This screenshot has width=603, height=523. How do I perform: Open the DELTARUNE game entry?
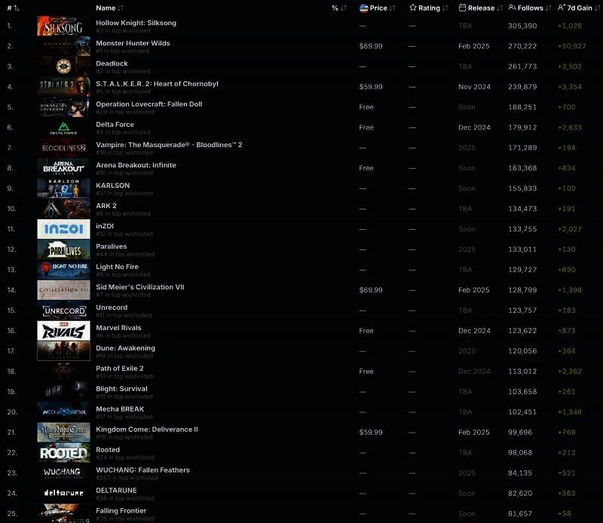pyautogui.click(x=115, y=491)
